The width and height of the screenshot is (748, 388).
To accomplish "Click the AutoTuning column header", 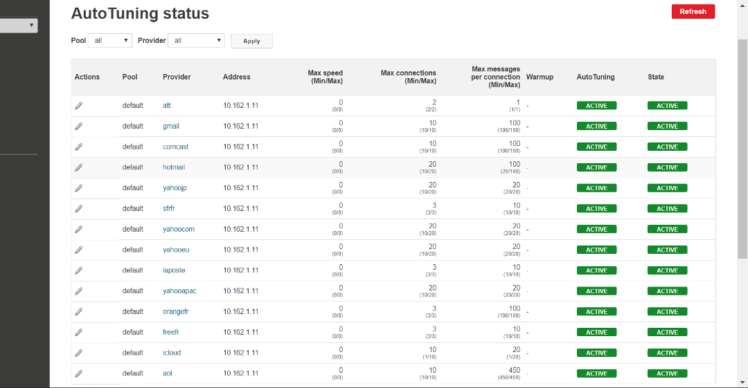I will [595, 77].
